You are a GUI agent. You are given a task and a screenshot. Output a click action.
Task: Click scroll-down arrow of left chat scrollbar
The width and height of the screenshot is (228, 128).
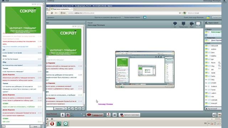coord(44,123)
